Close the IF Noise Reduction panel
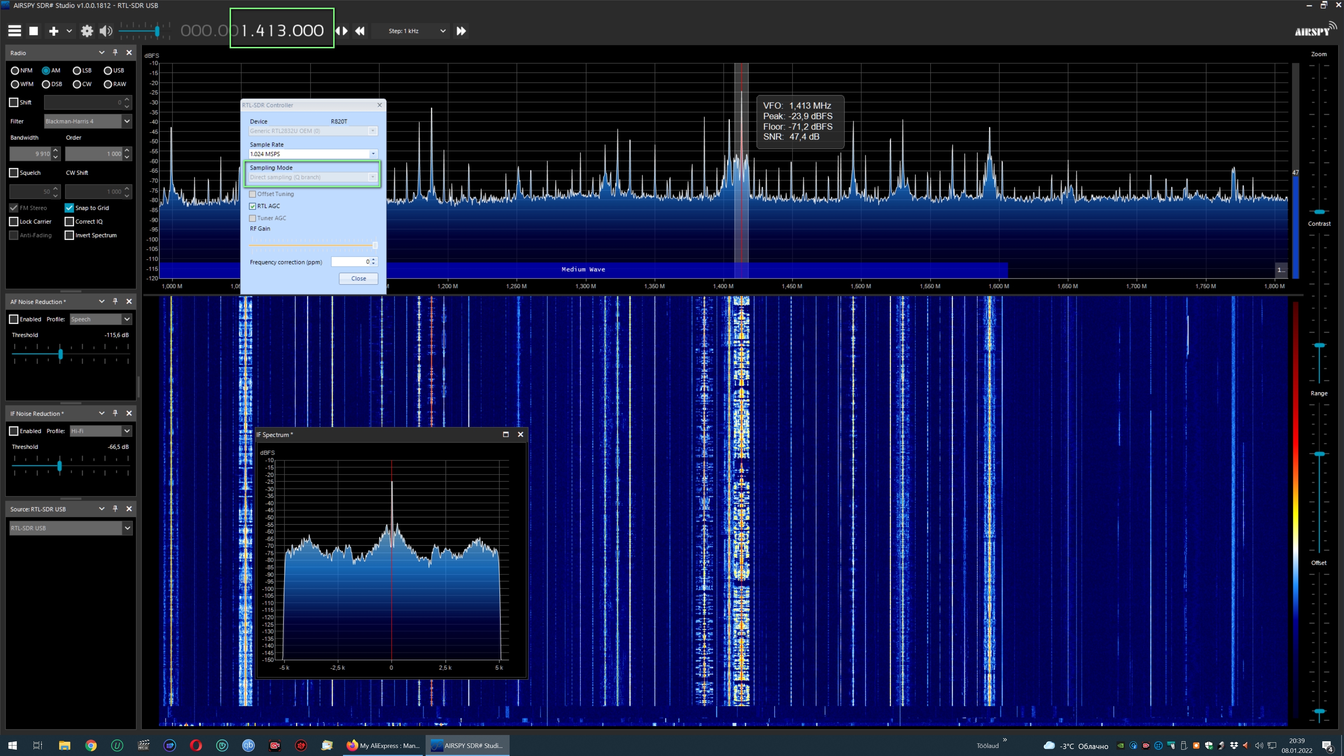 tap(129, 413)
